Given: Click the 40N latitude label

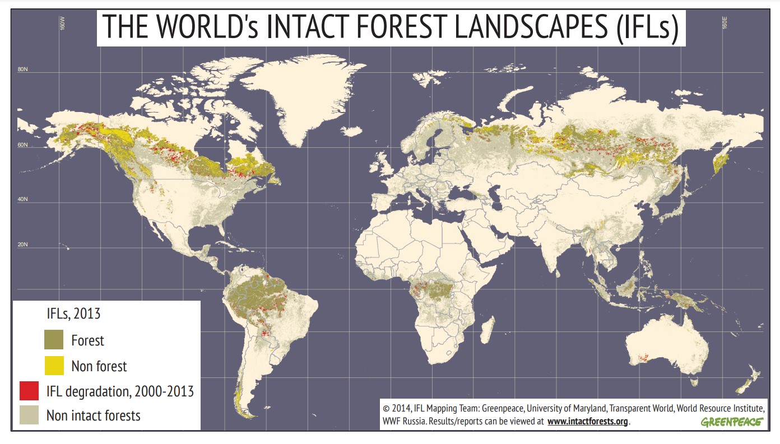Looking at the screenshot, I should coord(23,199).
